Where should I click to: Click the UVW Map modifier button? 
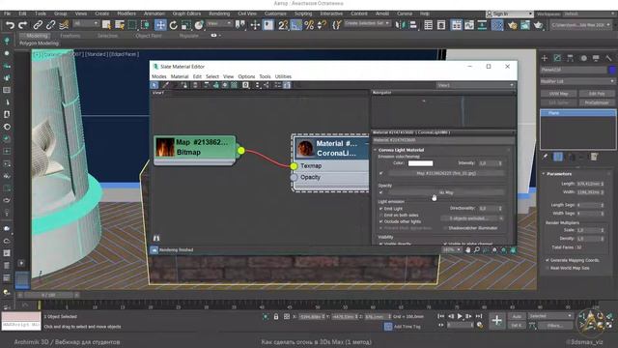[x=558, y=94]
